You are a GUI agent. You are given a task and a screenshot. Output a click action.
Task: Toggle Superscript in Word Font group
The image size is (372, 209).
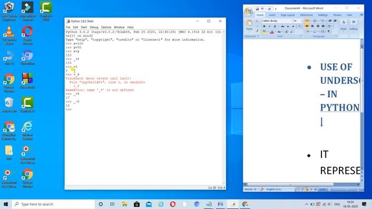[x=294, y=26]
